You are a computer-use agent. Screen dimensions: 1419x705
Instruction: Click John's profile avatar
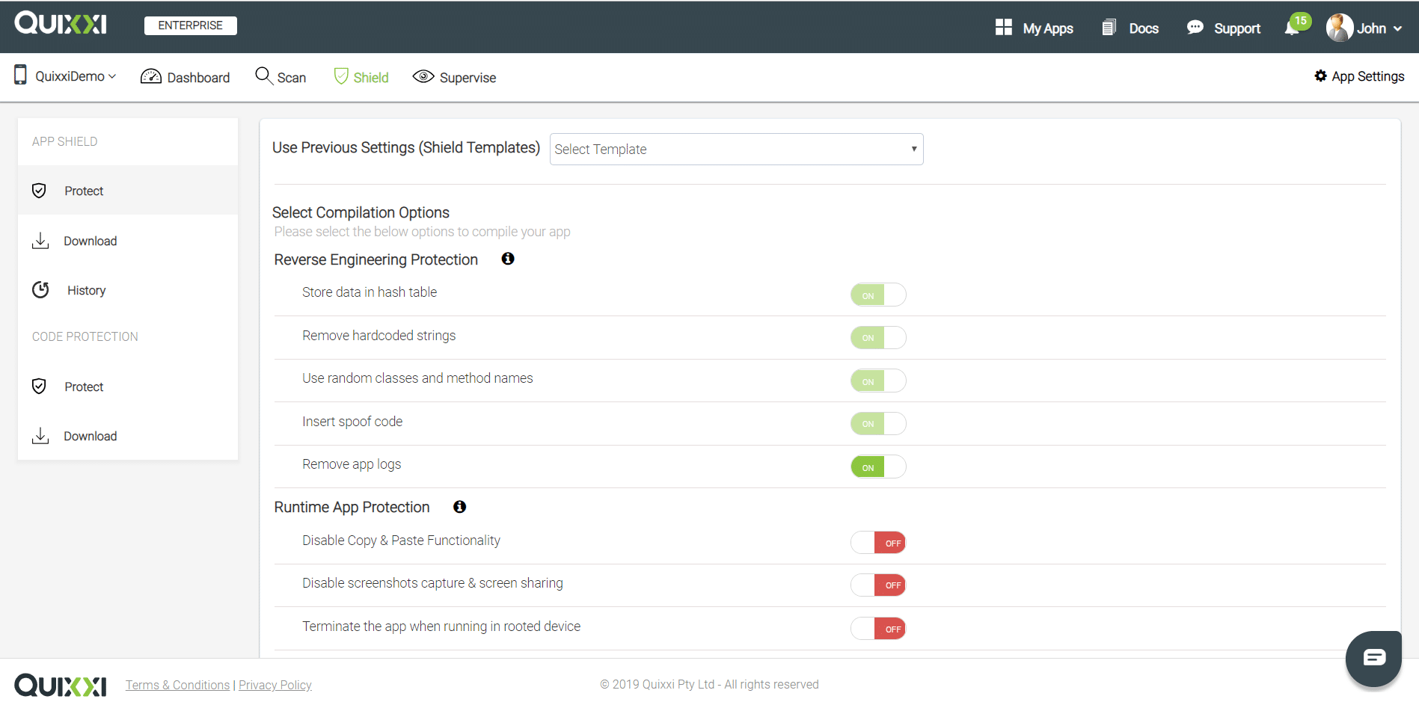pos(1339,28)
